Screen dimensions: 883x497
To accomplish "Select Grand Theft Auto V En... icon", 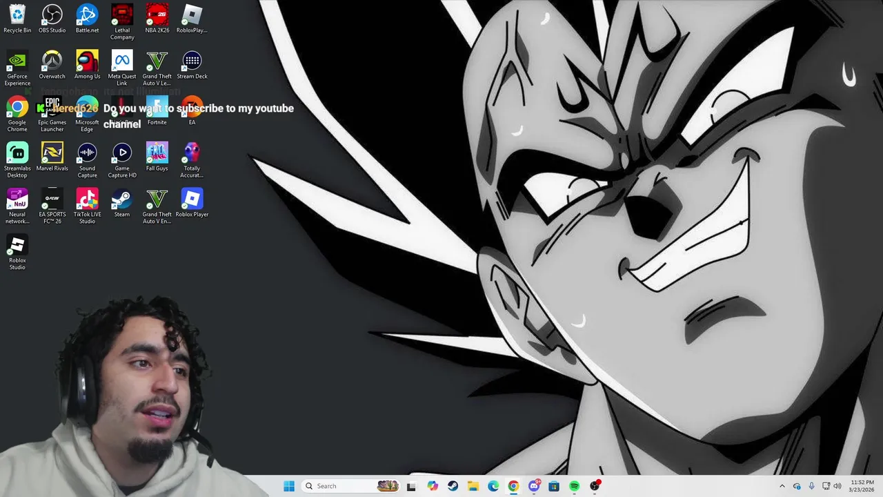I will pyautogui.click(x=157, y=206).
